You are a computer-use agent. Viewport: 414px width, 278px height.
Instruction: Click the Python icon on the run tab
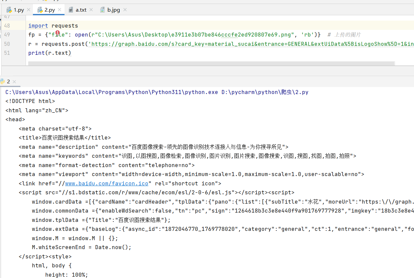tap(2, 81)
